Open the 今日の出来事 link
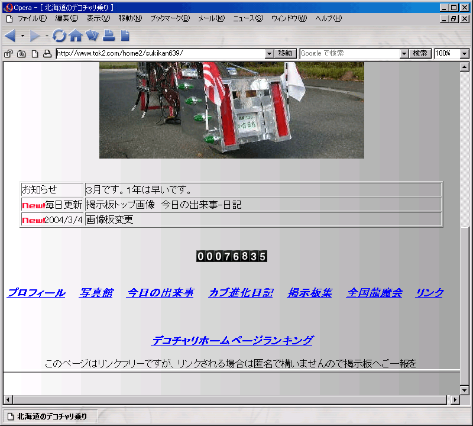The width and height of the screenshot is (473, 426). click(160, 292)
